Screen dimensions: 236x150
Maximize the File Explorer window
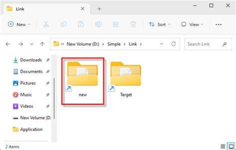(211, 6)
